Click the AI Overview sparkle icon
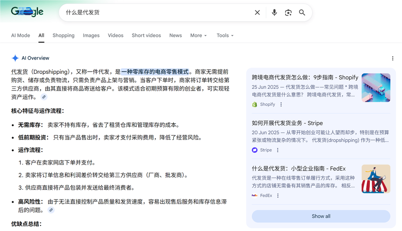The height and width of the screenshot is (231, 402). click(x=15, y=58)
